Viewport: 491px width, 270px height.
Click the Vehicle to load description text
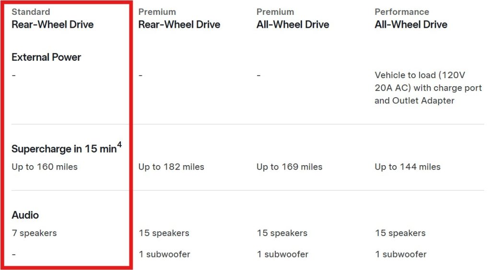click(x=428, y=88)
